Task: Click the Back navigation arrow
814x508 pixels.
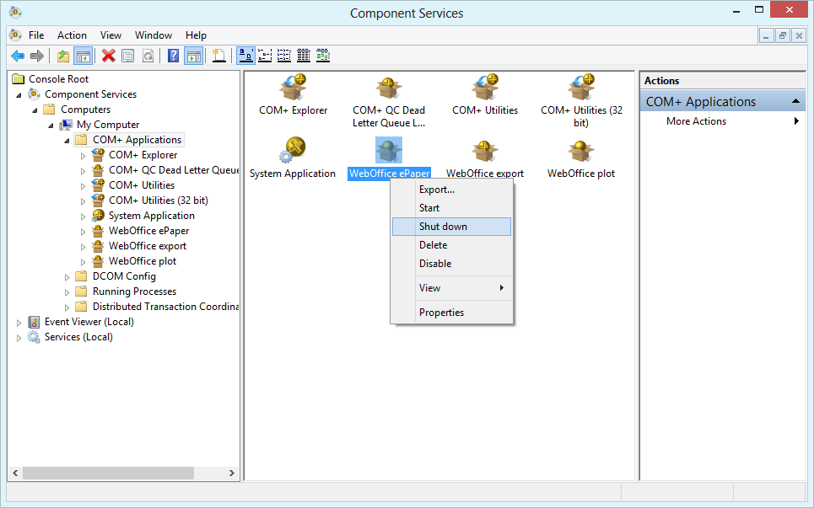Action: [x=19, y=56]
